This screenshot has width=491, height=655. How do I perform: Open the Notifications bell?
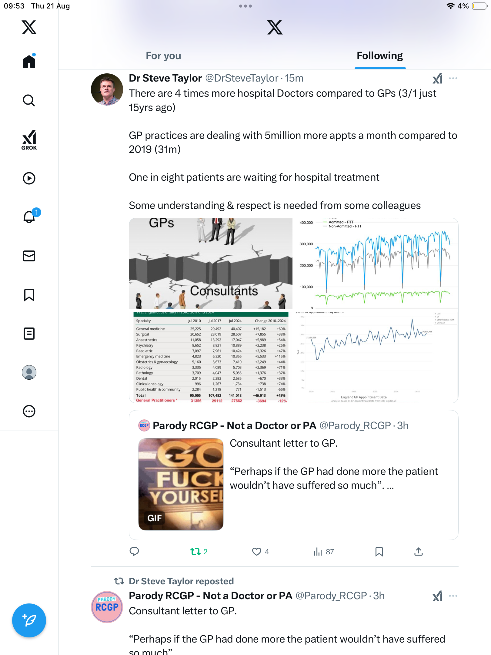pyautogui.click(x=29, y=217)
